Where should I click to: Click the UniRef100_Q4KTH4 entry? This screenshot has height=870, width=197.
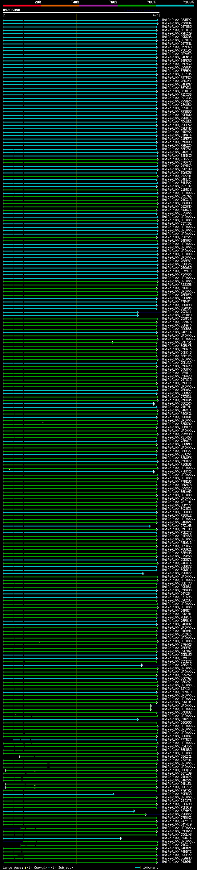[x=177, y=407]
